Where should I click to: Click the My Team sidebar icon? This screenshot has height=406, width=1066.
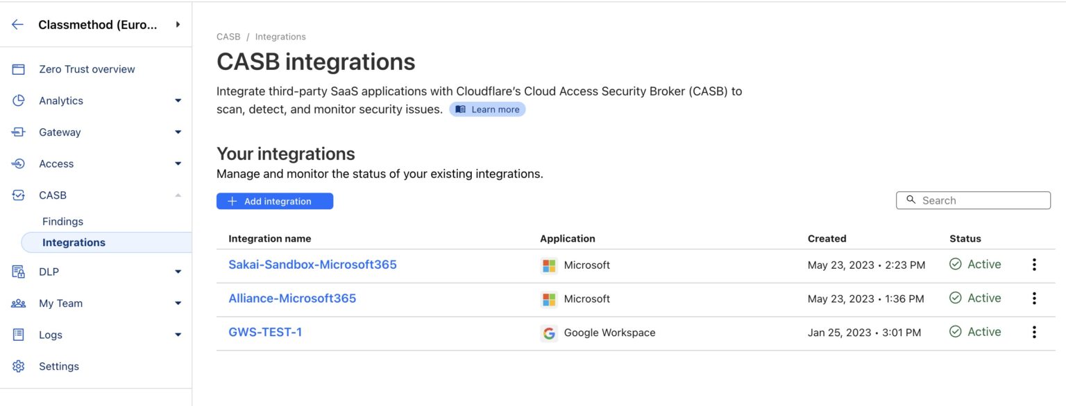tap(17, 303)
